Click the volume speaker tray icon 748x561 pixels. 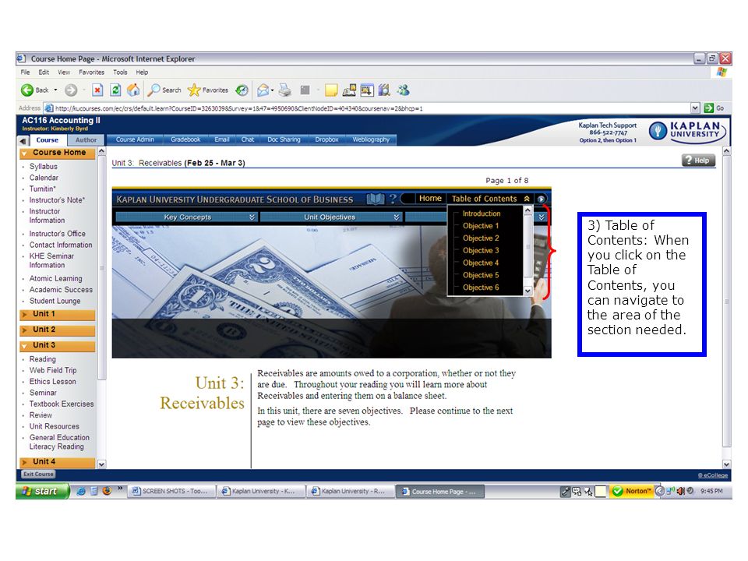pyautogui.click(x=681, y=491)
